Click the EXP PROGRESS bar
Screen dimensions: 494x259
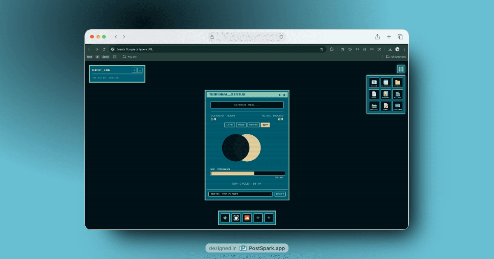point(247,173)
